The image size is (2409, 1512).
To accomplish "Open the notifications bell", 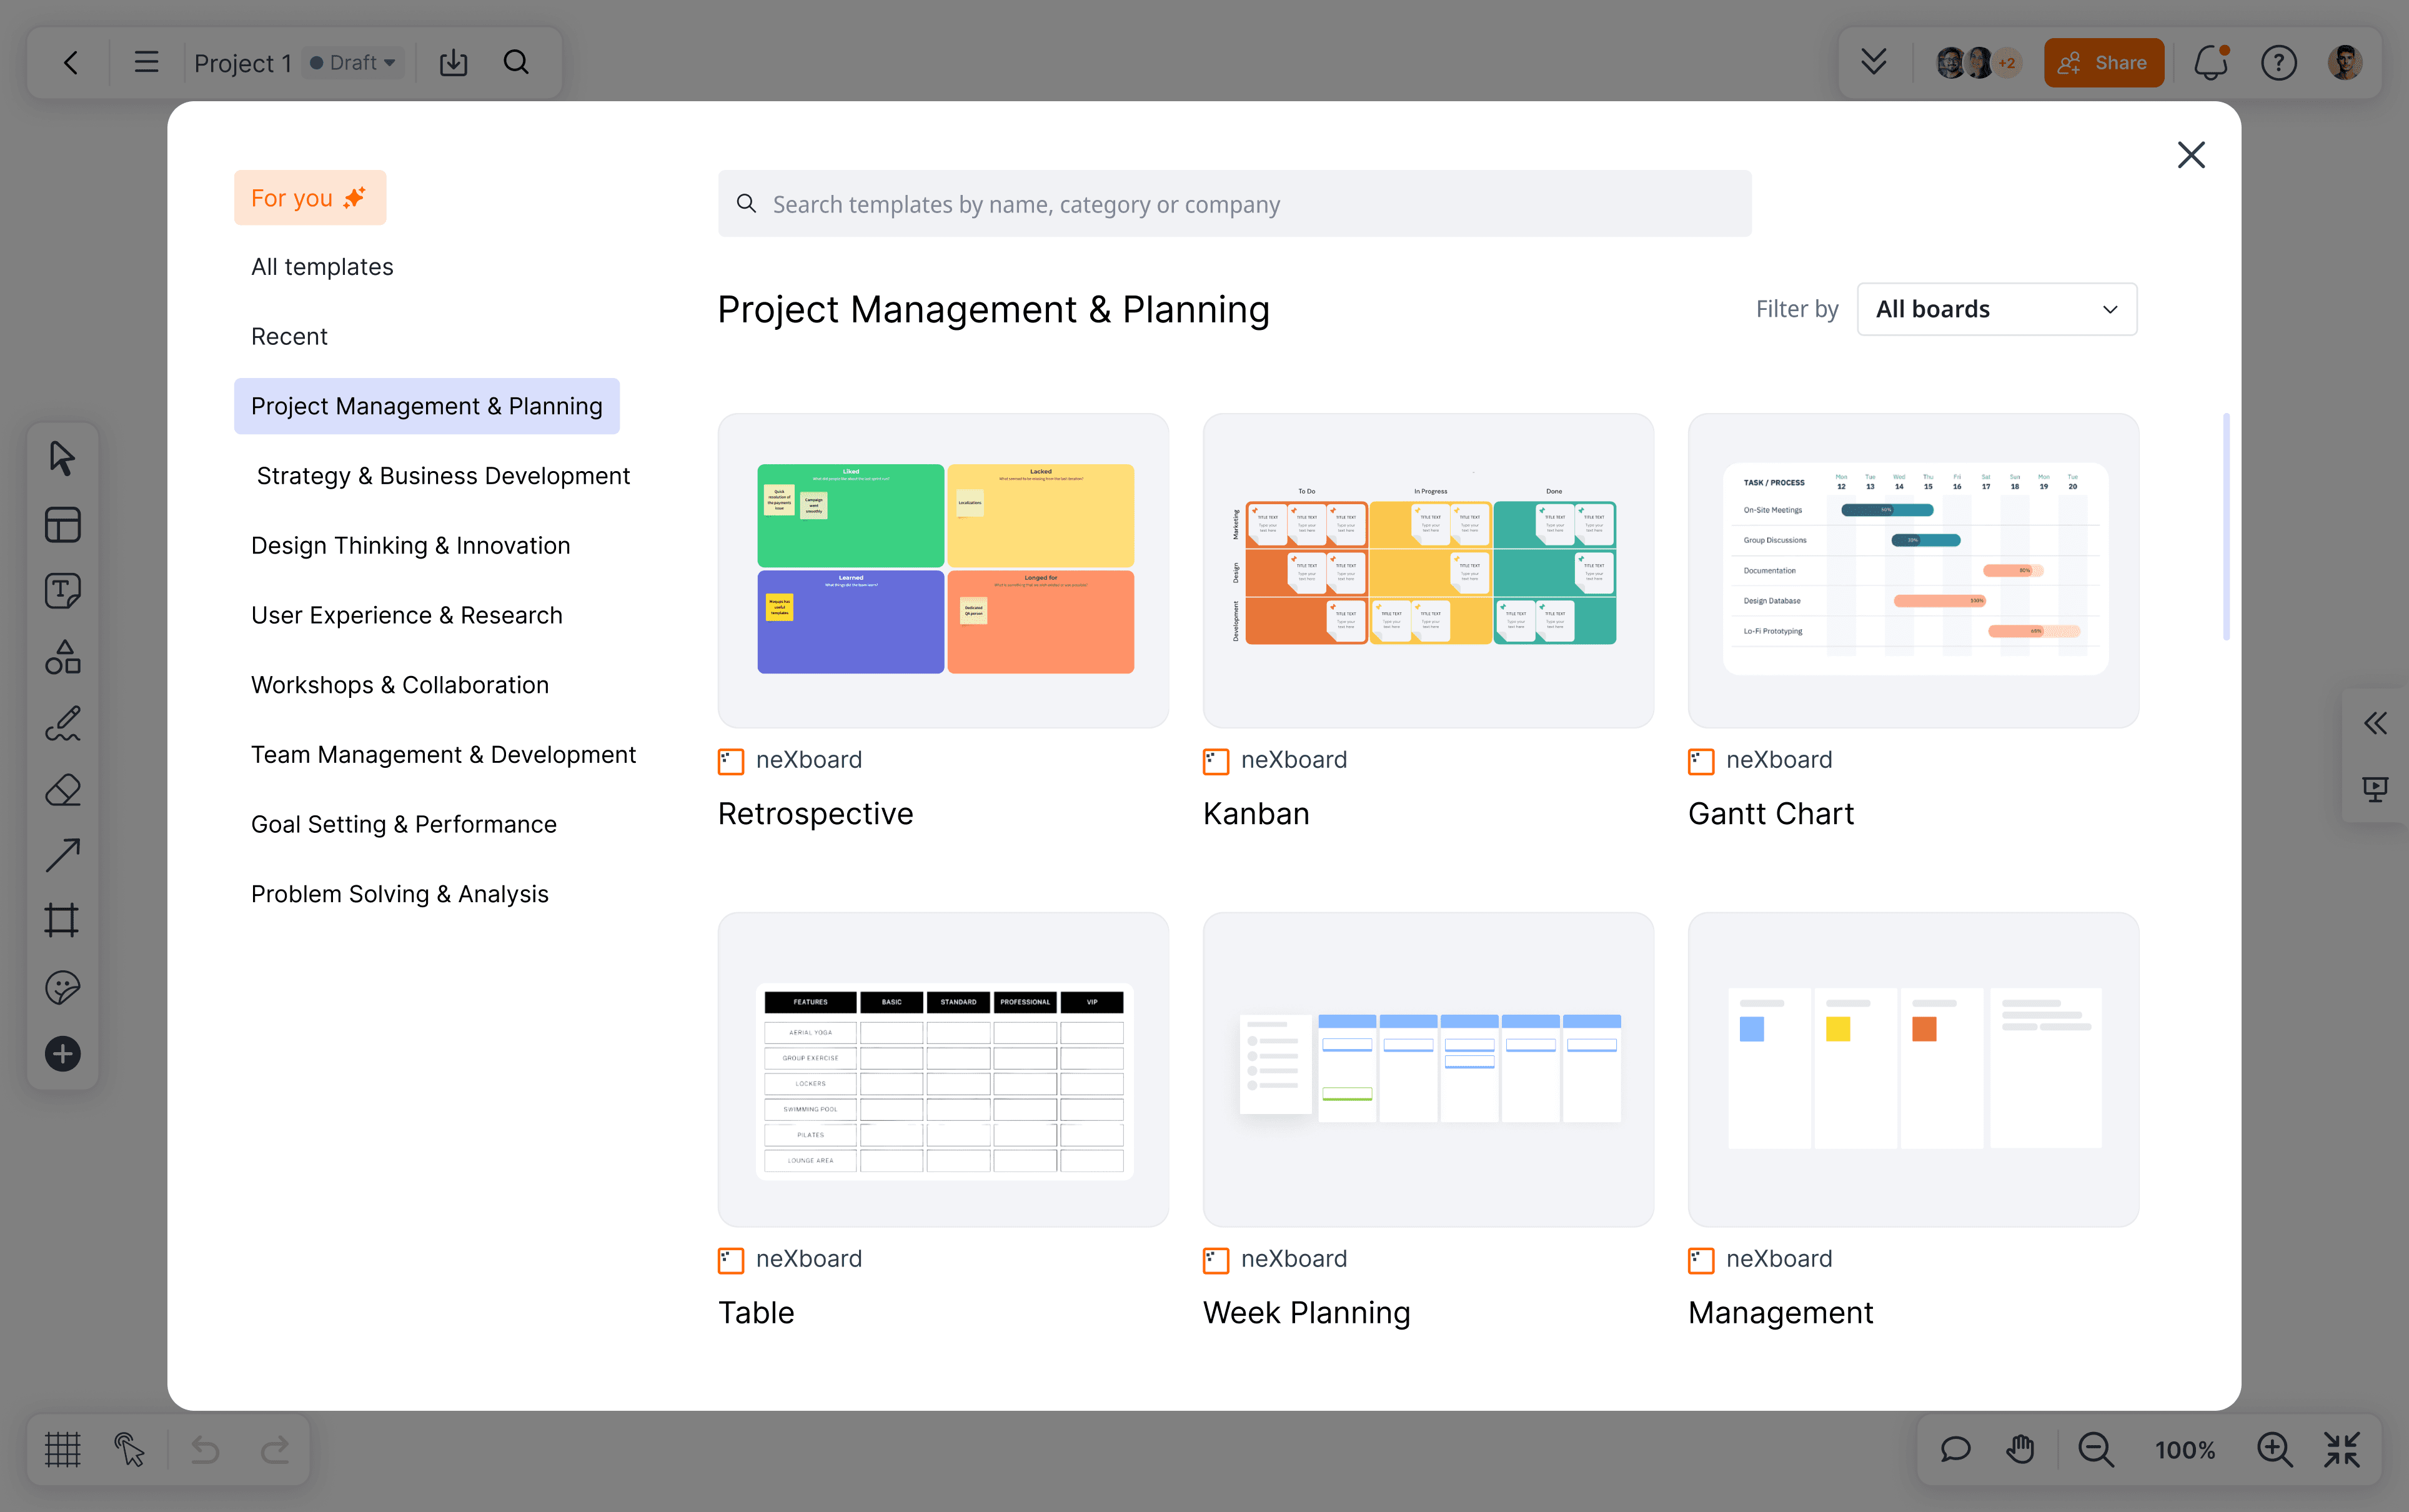I will tap(2210, 63).
